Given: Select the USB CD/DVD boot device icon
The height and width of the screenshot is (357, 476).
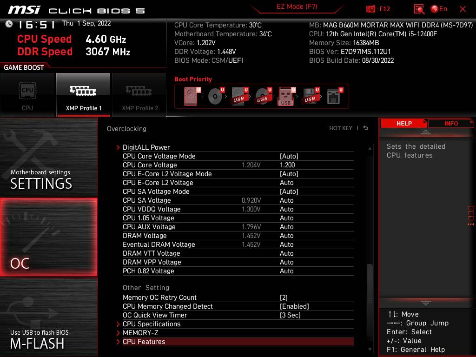Looking at the screenshot, I should (x=264, y=96).
